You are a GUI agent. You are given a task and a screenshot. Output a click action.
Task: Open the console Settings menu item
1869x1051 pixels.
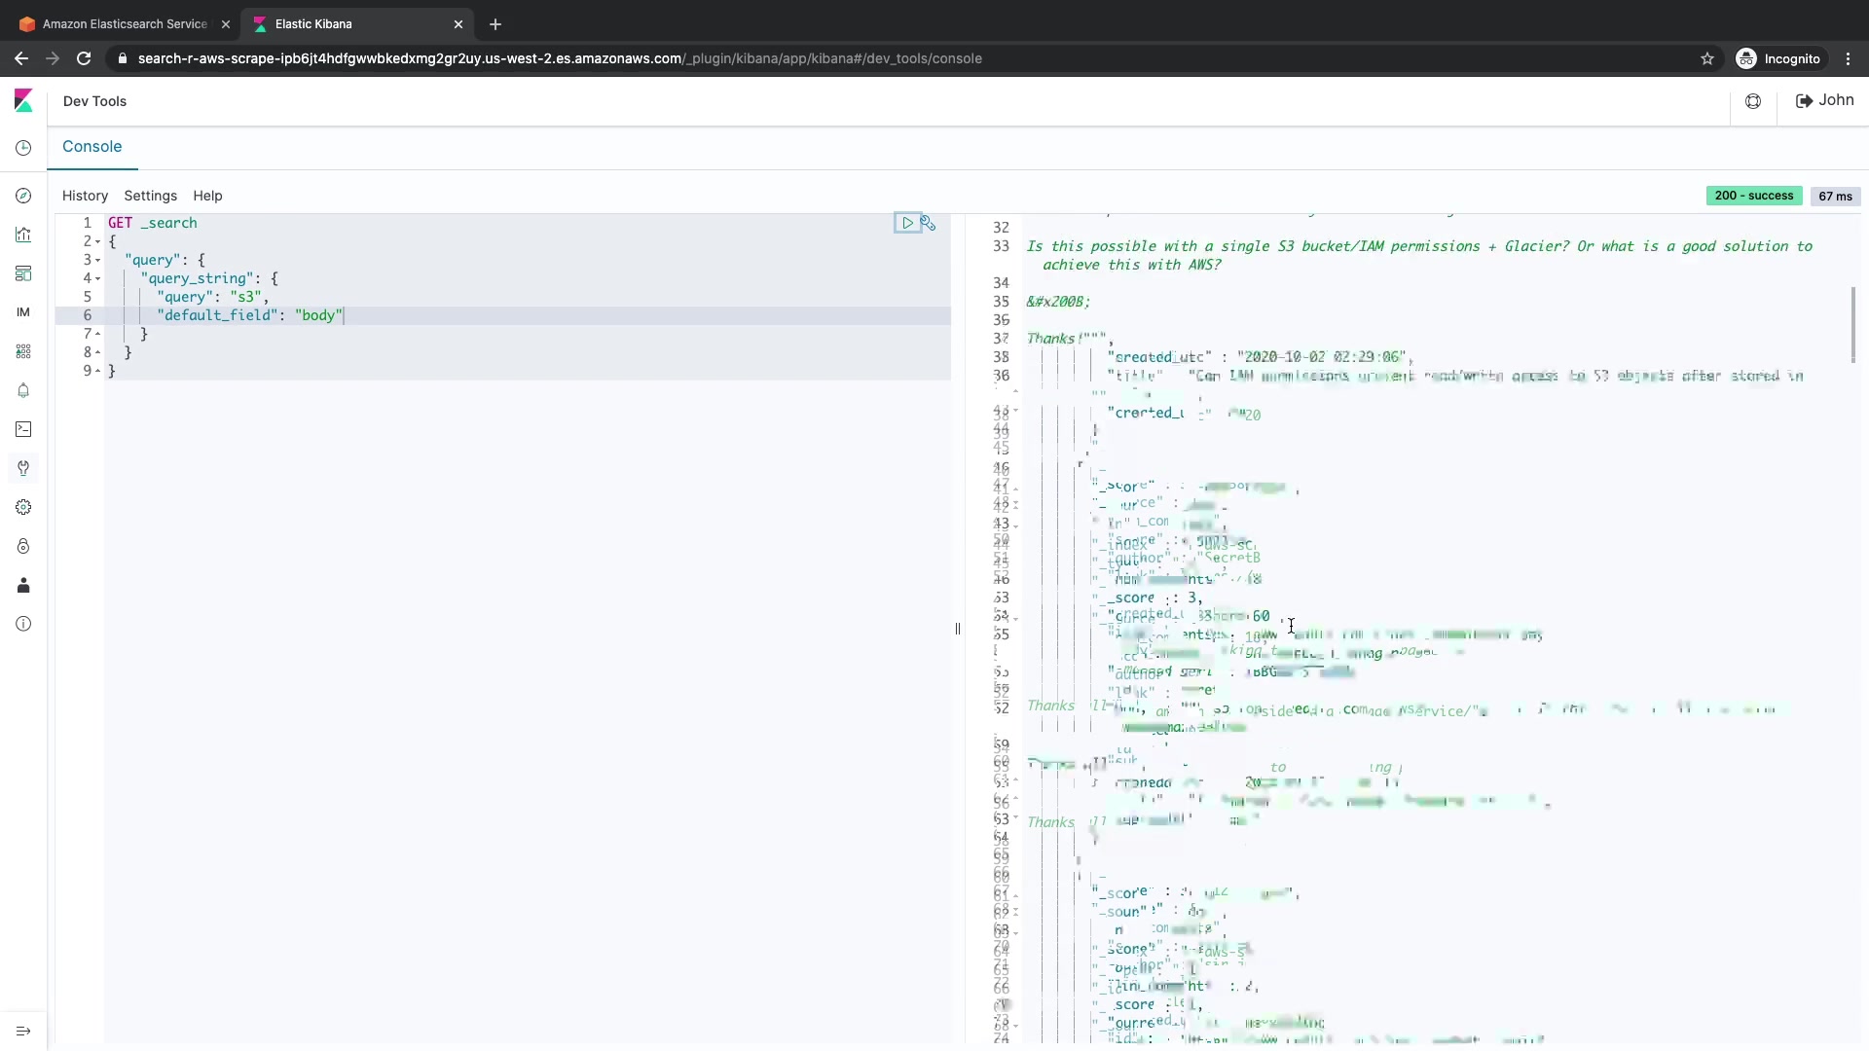pos(150,196)
